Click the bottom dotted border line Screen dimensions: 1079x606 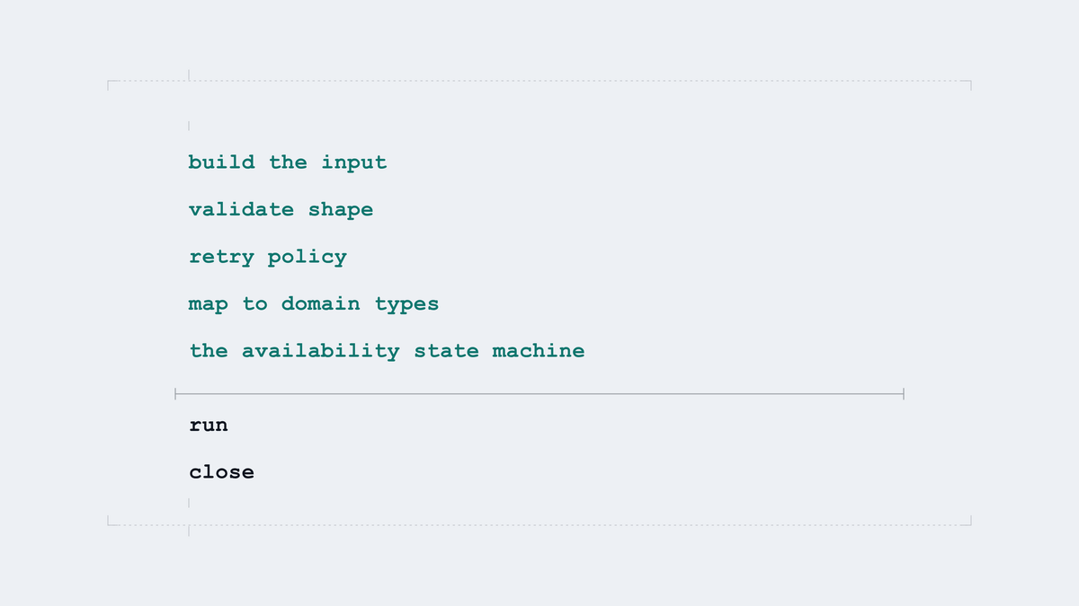pos(539,525)
